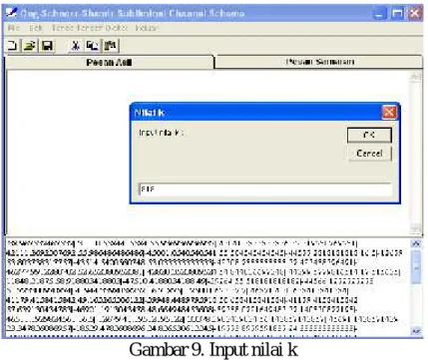Close the Nilai k dialog with X
The width and height of the screenshot is (428, 360).
389,112
